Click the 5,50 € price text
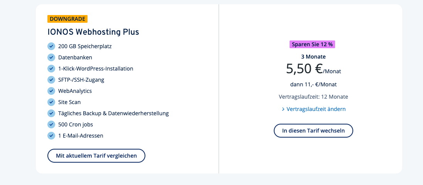Image resolution: width=423 pixels, height=185 pixels. [304, 69]
